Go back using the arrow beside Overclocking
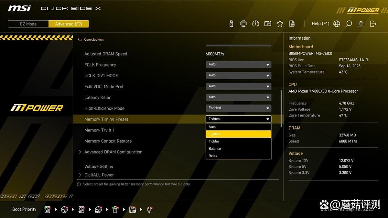This screenshot has height=218, width=388. [80, 39]
